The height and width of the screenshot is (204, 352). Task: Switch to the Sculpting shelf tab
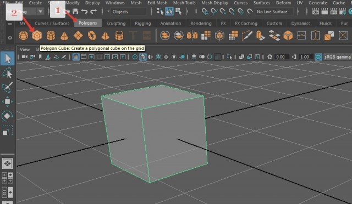click(x=116, y=23)
